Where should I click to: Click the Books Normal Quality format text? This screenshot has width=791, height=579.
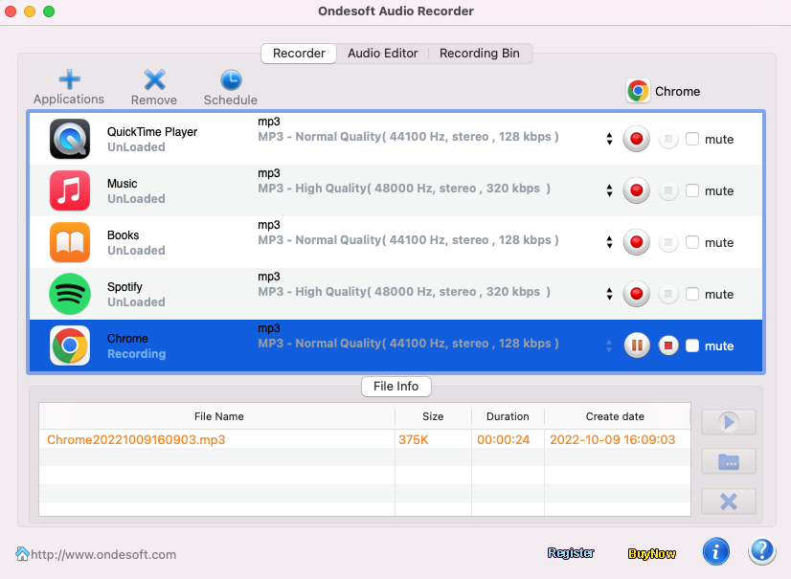[x=408, y=240]
